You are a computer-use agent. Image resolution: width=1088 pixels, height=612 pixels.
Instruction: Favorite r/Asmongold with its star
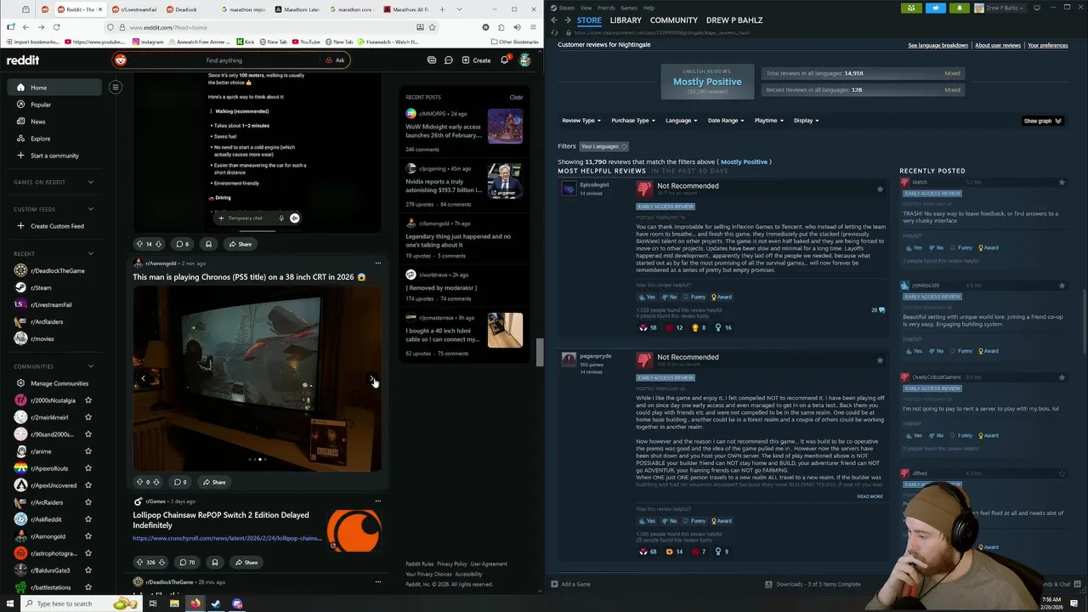88,536
